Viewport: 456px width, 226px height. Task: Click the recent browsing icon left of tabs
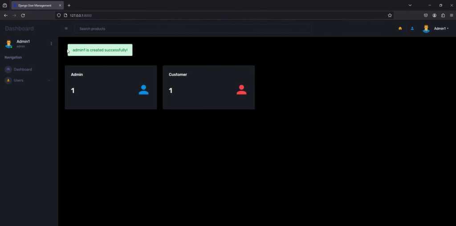(x=4, y=5)
